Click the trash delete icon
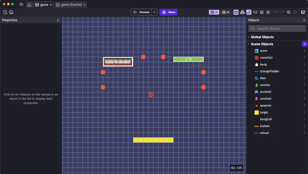This screenshot has width=308, height=174. point(295,12)
